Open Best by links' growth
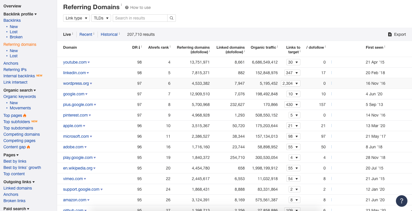412x211 pixels. pos(22,167)
